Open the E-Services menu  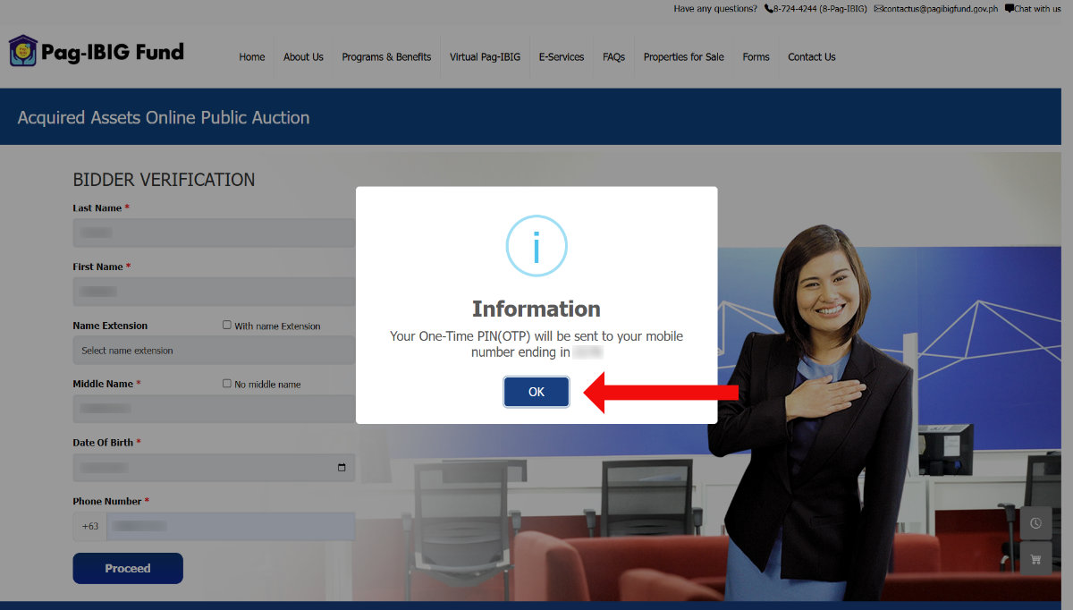[562, 57]
